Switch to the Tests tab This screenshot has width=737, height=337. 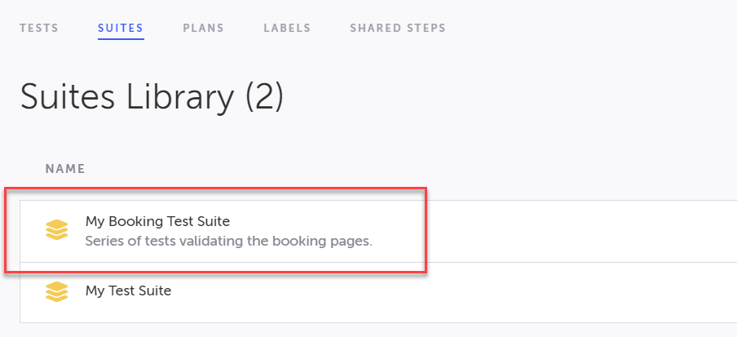click(x=39, y=28)
